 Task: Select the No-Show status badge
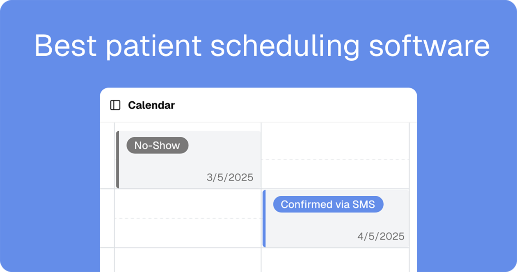pos(158,146)
